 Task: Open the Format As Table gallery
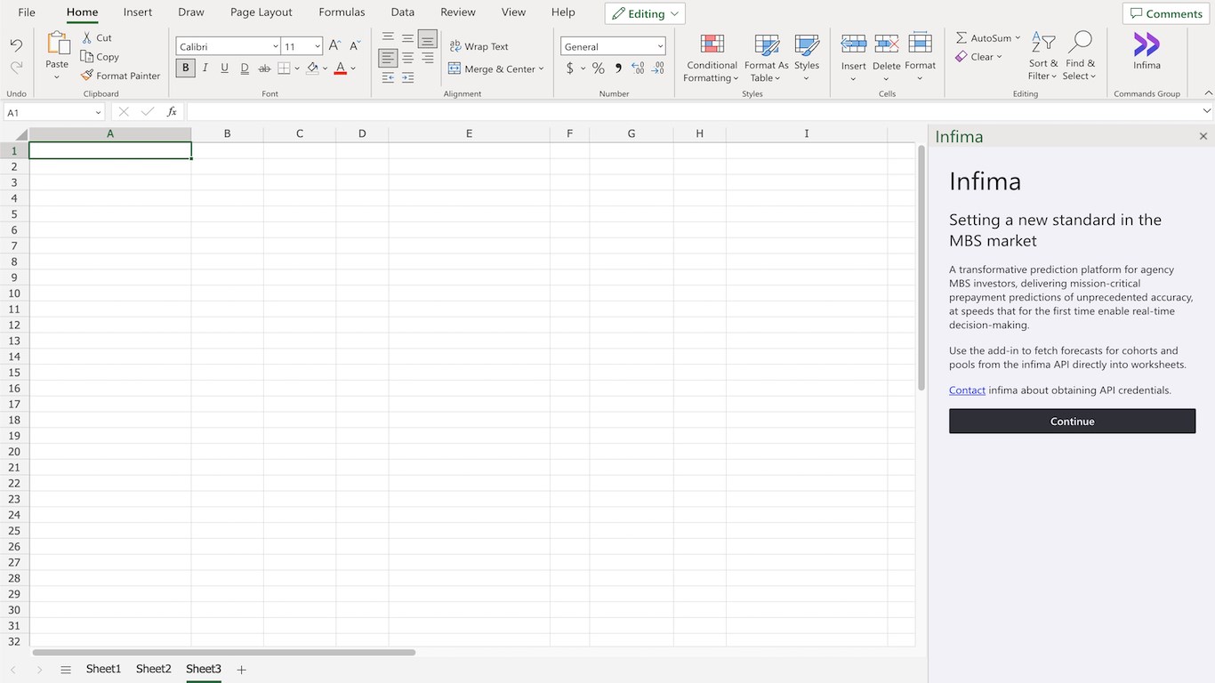(x=766, y=59)
